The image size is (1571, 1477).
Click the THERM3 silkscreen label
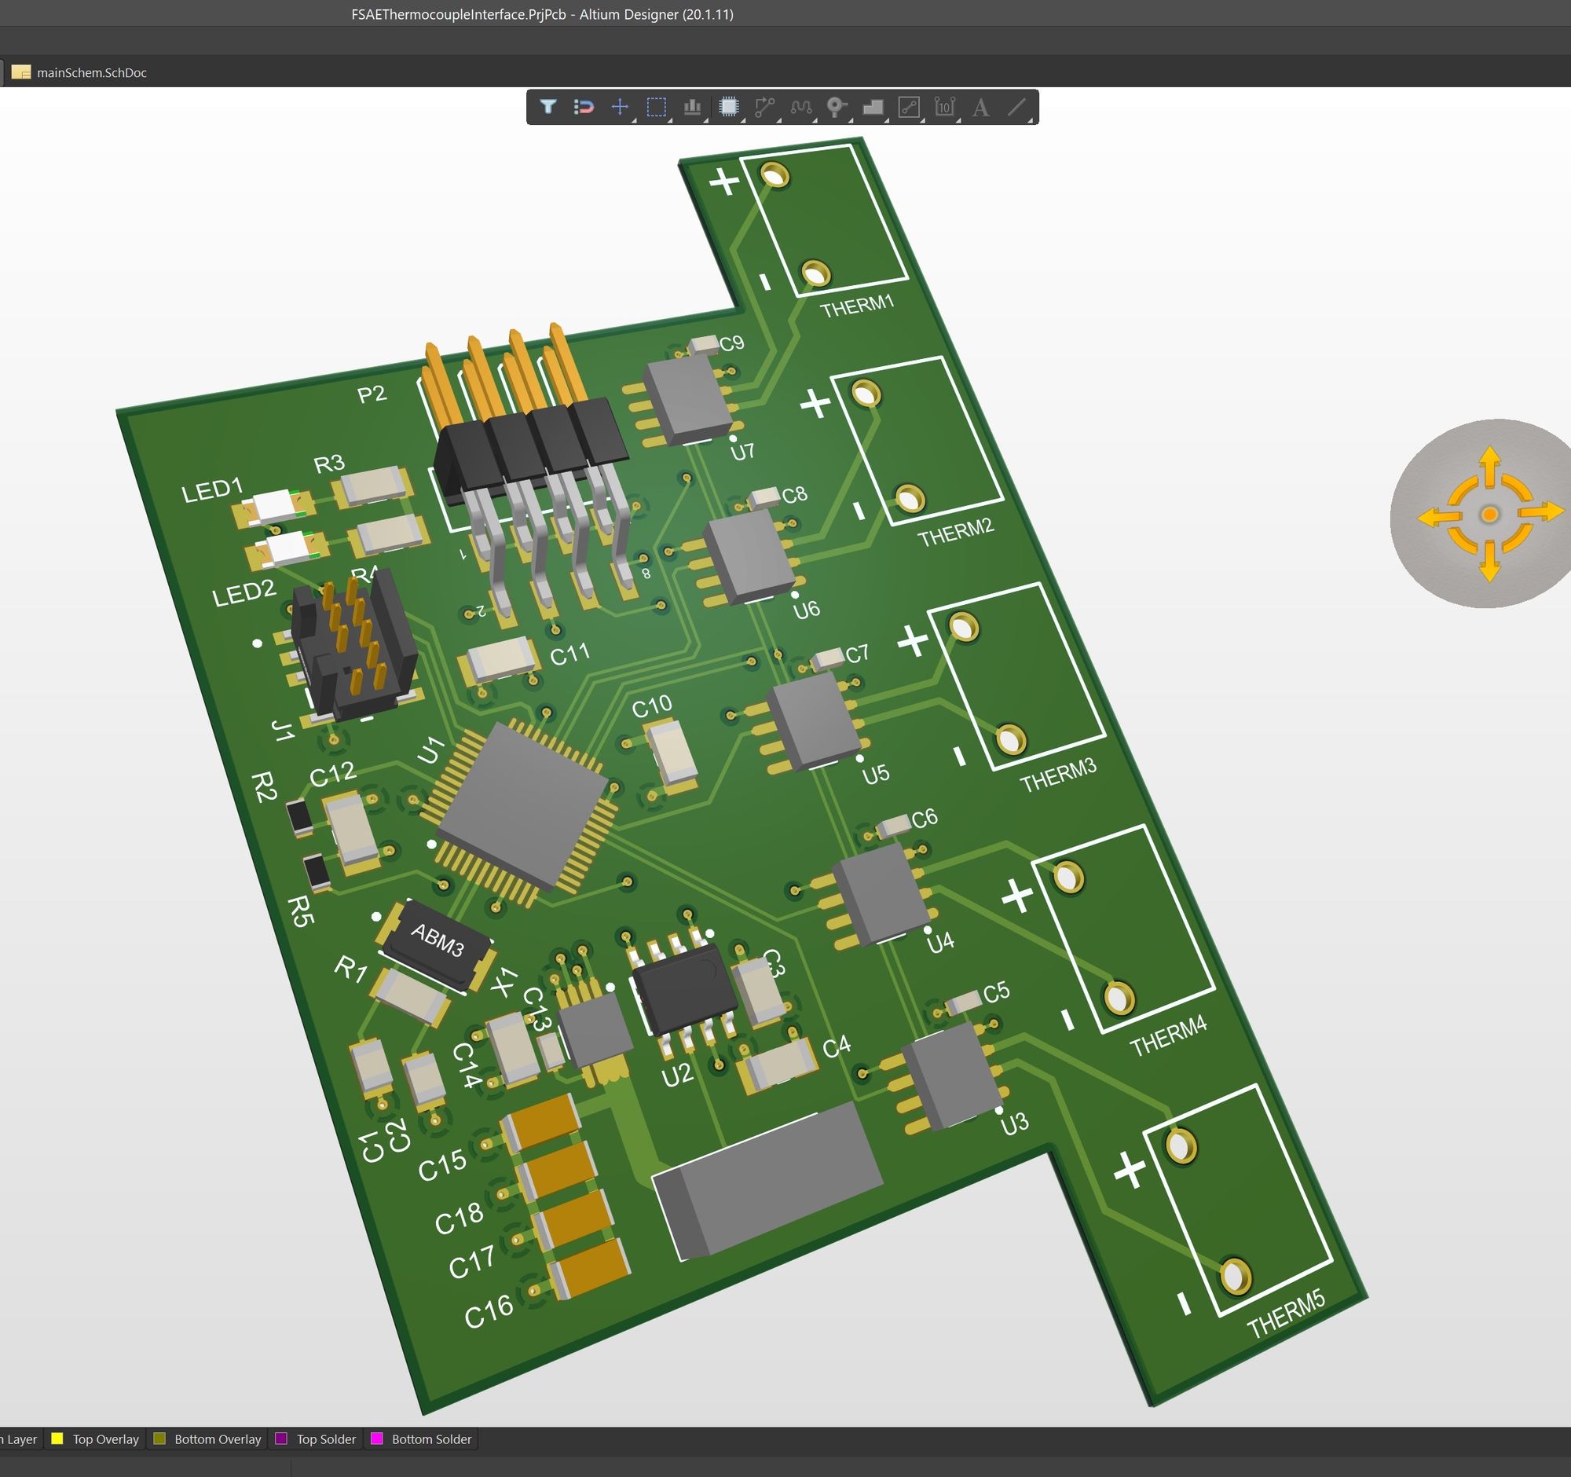(1058, 776)
